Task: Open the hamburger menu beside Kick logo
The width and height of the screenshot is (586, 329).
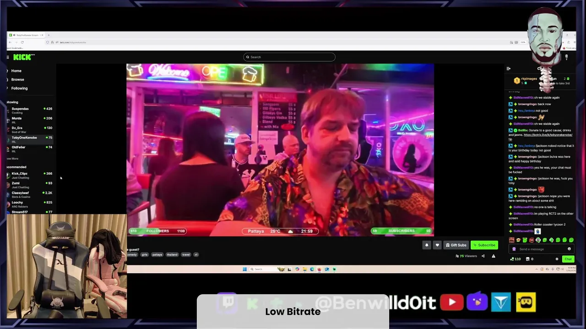Action: pos(8,57)
